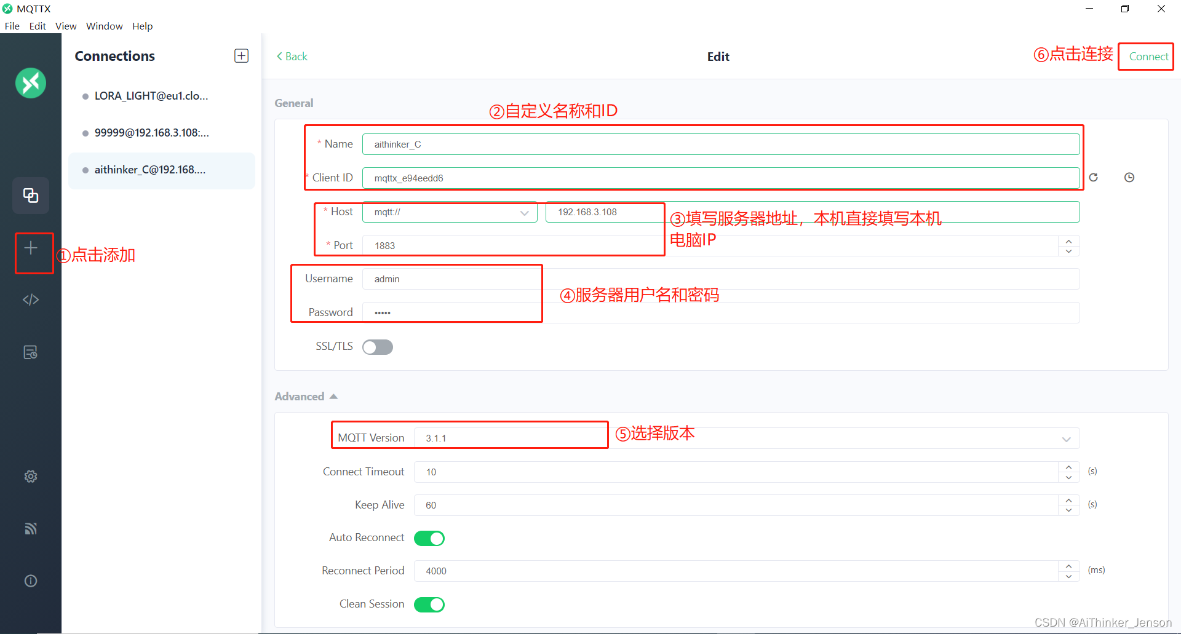Image resolution: width=1181 pixels, height=634 pixels.
Task: Turn off Clean Session toggle
Action: coord(429,604)
